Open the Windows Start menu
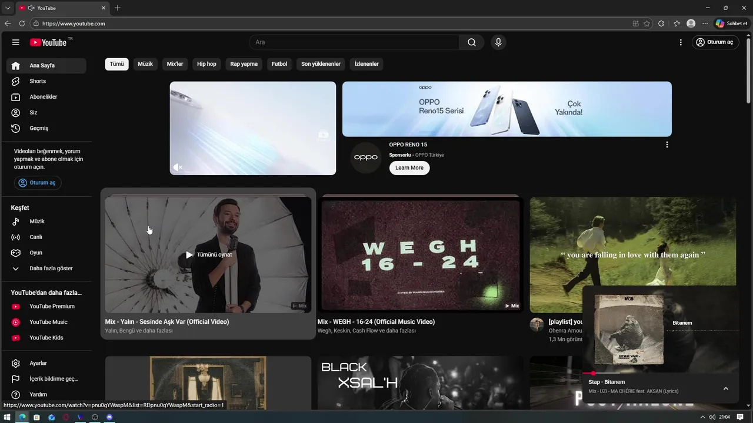The width and height of the screenshot is (753, 423). (x=7, y=417)
